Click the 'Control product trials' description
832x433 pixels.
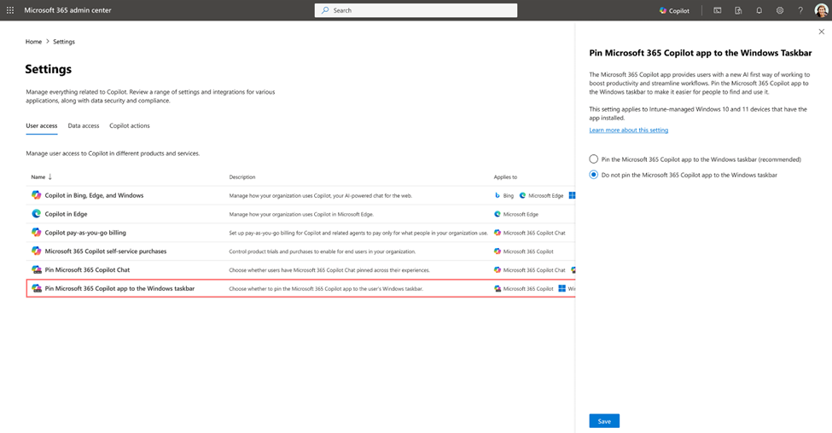tap(322, 251)
